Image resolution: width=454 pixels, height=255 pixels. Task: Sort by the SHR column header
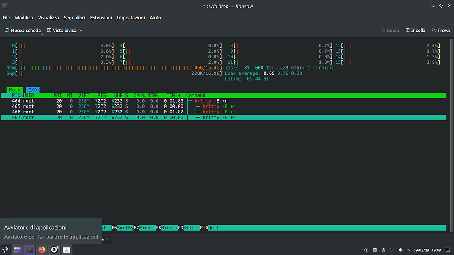tap(118, 96)
